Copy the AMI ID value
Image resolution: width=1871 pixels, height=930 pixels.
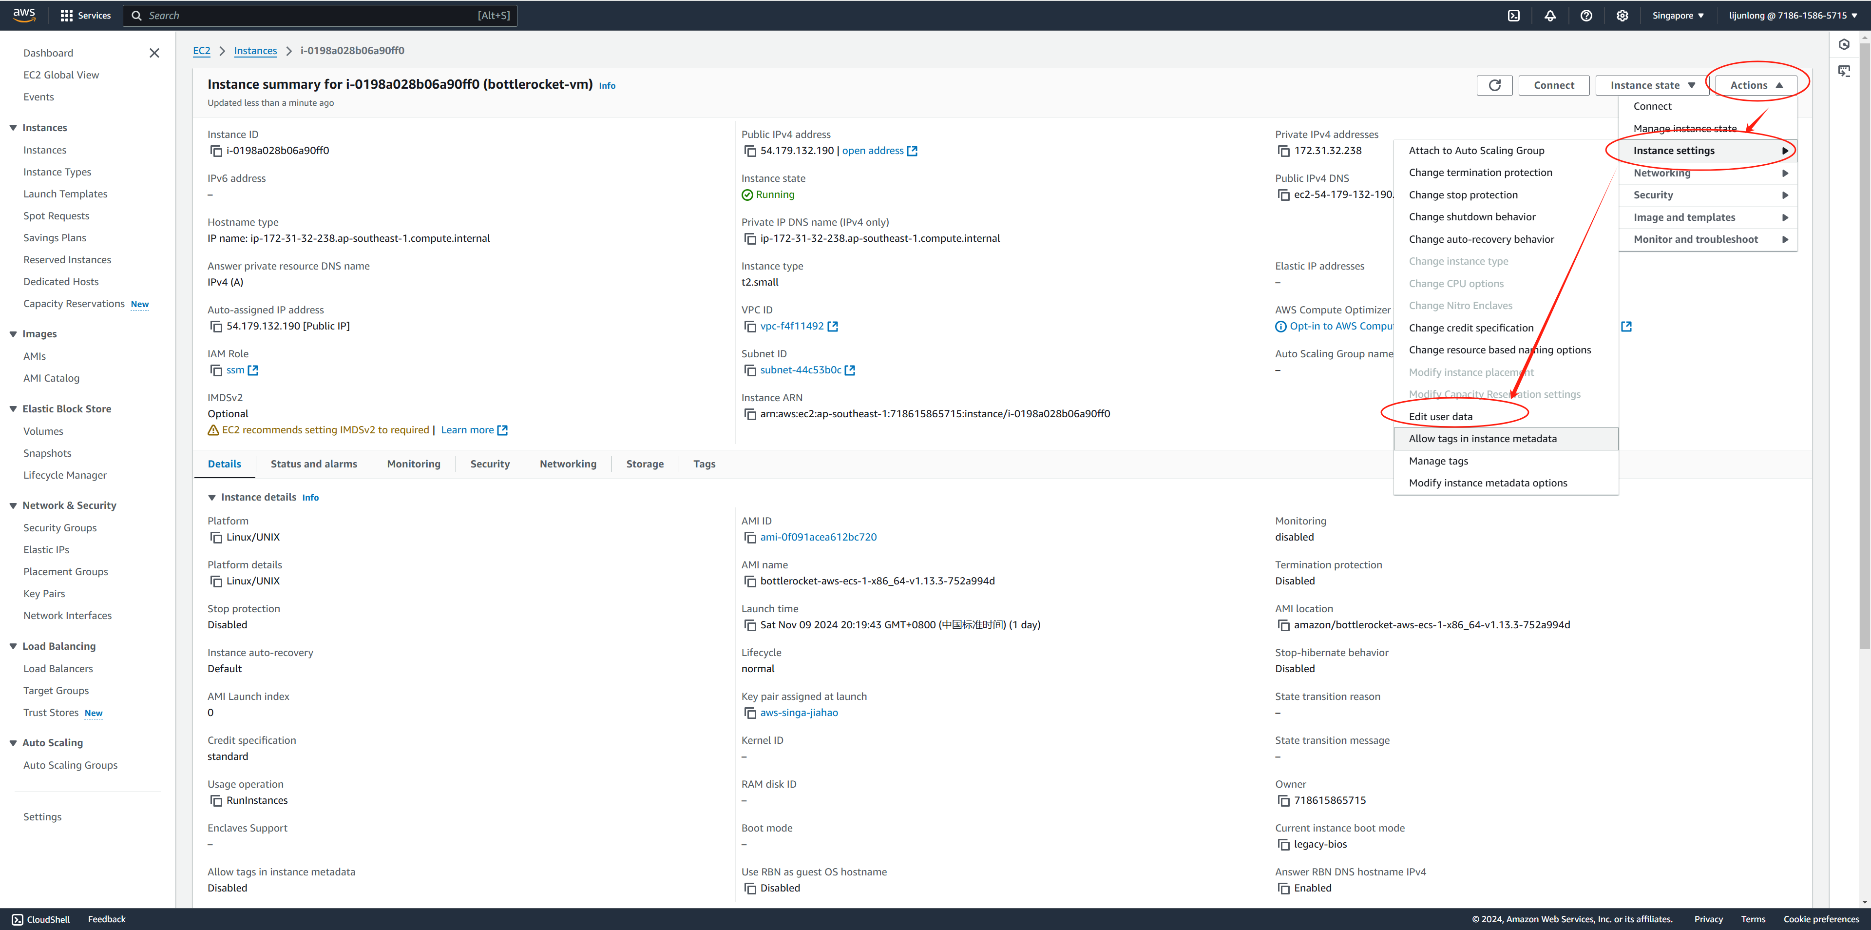[749, 538]
